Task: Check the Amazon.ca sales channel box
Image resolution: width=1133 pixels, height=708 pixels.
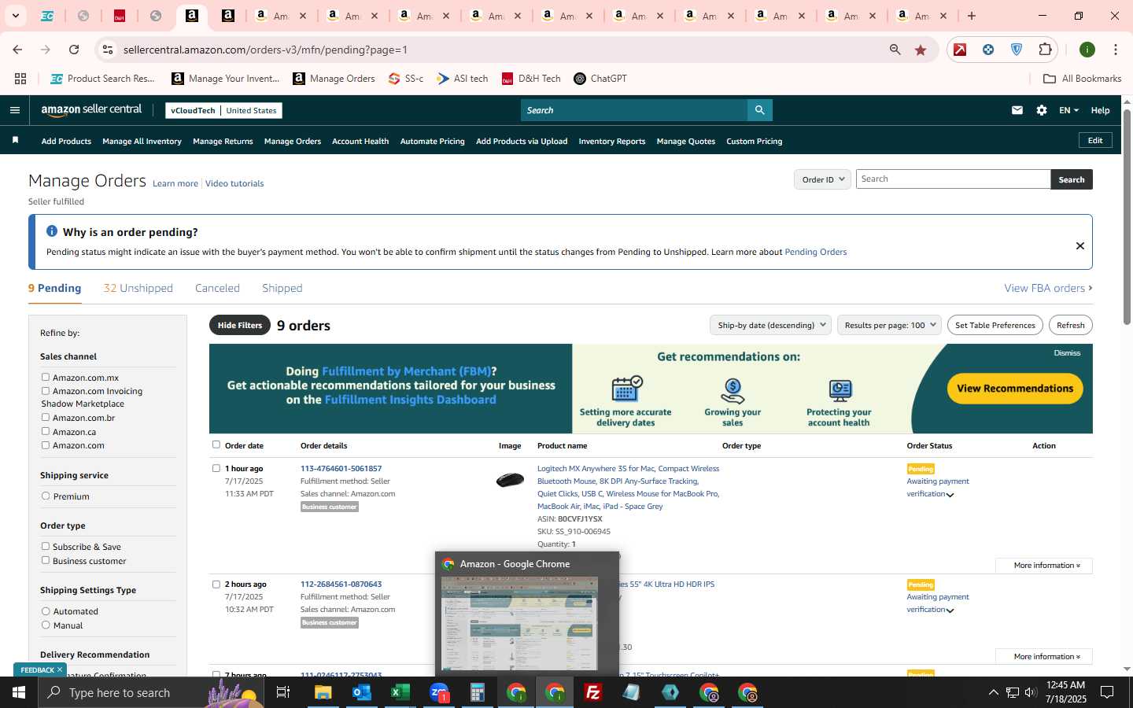Action: [x=46, y=432]
